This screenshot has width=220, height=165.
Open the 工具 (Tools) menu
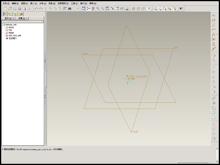point(74,3)
